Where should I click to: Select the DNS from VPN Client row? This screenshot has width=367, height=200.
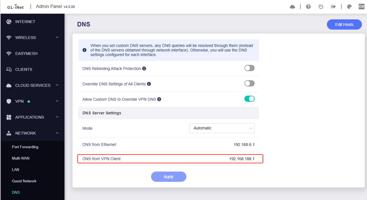[170, 159]
